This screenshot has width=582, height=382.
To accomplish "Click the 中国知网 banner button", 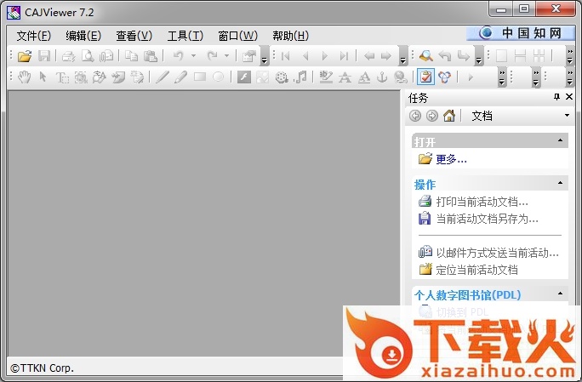I will 520,33.
